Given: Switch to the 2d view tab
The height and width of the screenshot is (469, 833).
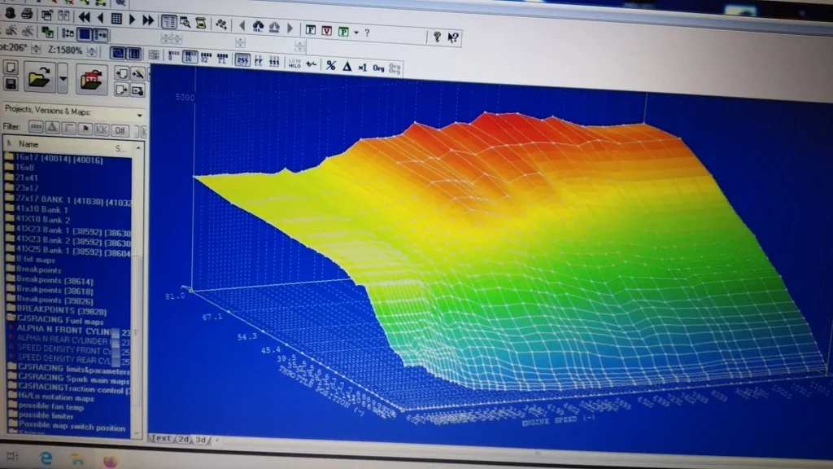Looking at the screenshot, I should 184,440.
